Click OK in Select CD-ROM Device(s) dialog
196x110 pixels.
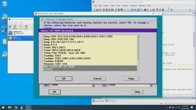click(x=64, y=79)
